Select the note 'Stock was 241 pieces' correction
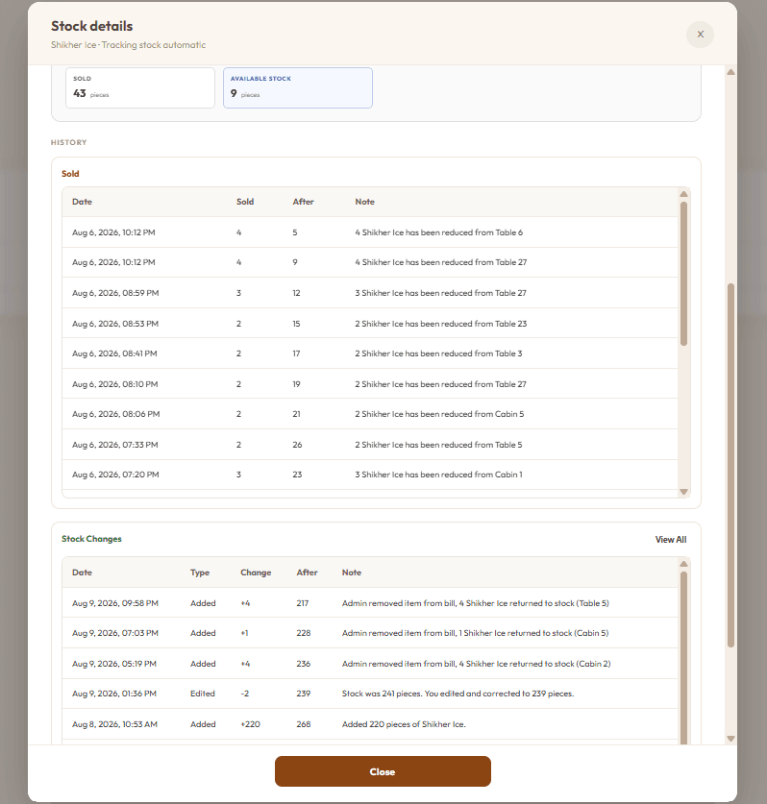Image resolution: width=767 pixels, height=804 pixels. [x=458, y=694]
